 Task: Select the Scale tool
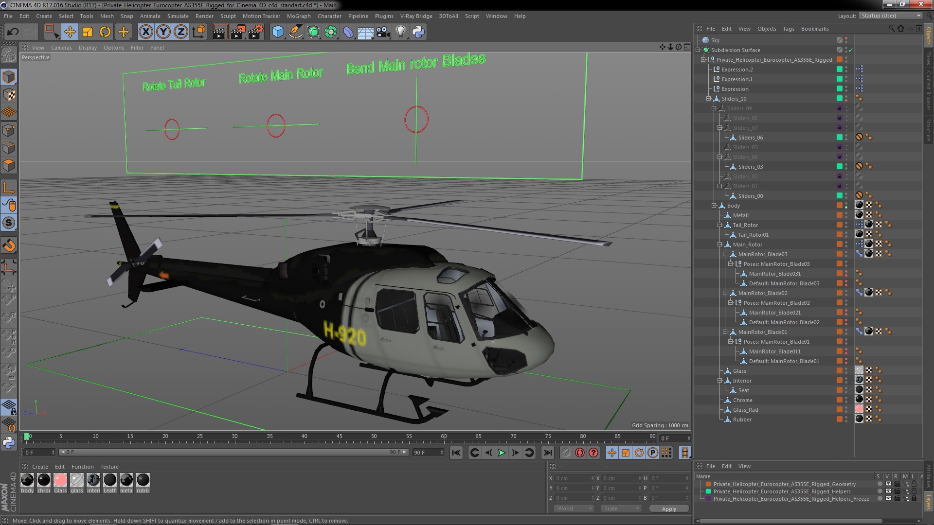coord(88,32)
